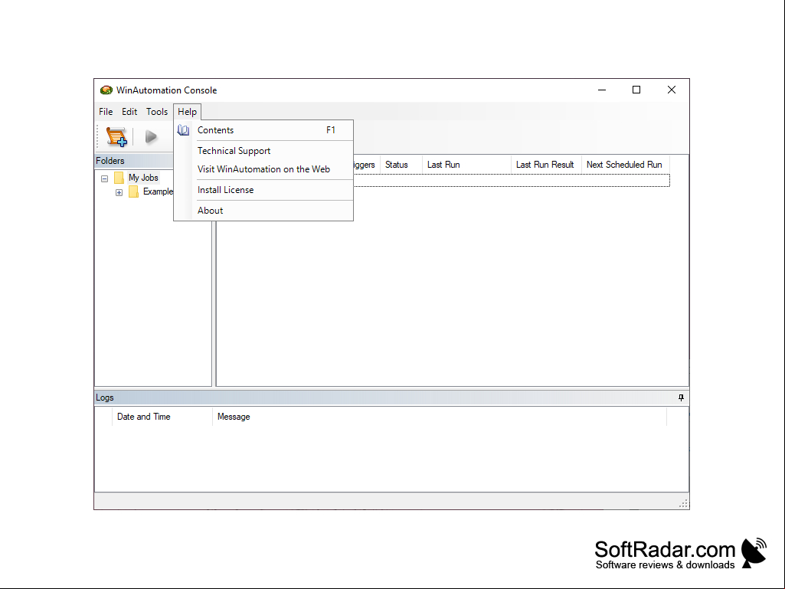This screenshot has height=589, width=785.
Task: Click the window resize grip in status bar
Action: point(684,504)
